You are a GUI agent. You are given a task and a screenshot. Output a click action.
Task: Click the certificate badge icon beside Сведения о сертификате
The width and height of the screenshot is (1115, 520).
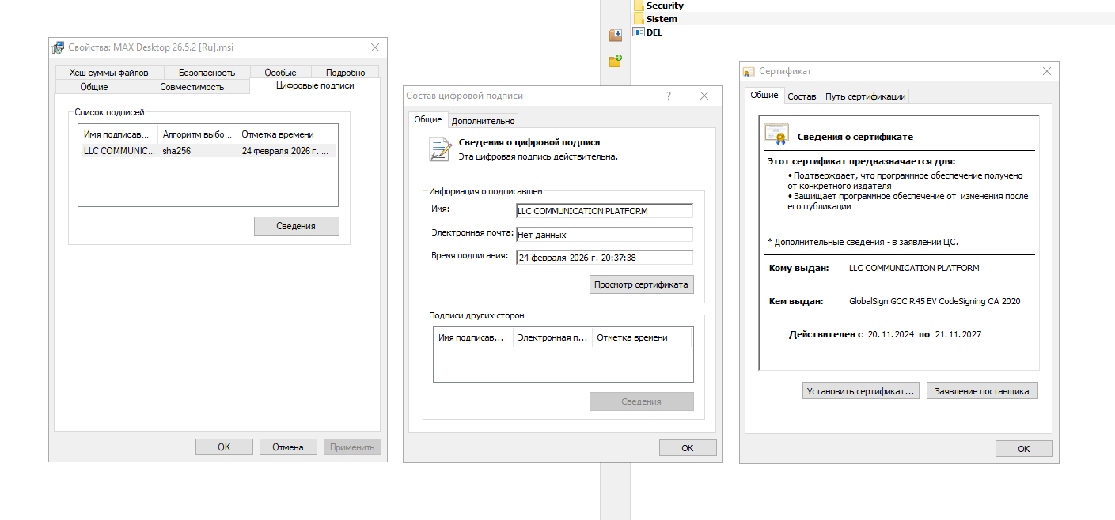(x=776, y=135)
